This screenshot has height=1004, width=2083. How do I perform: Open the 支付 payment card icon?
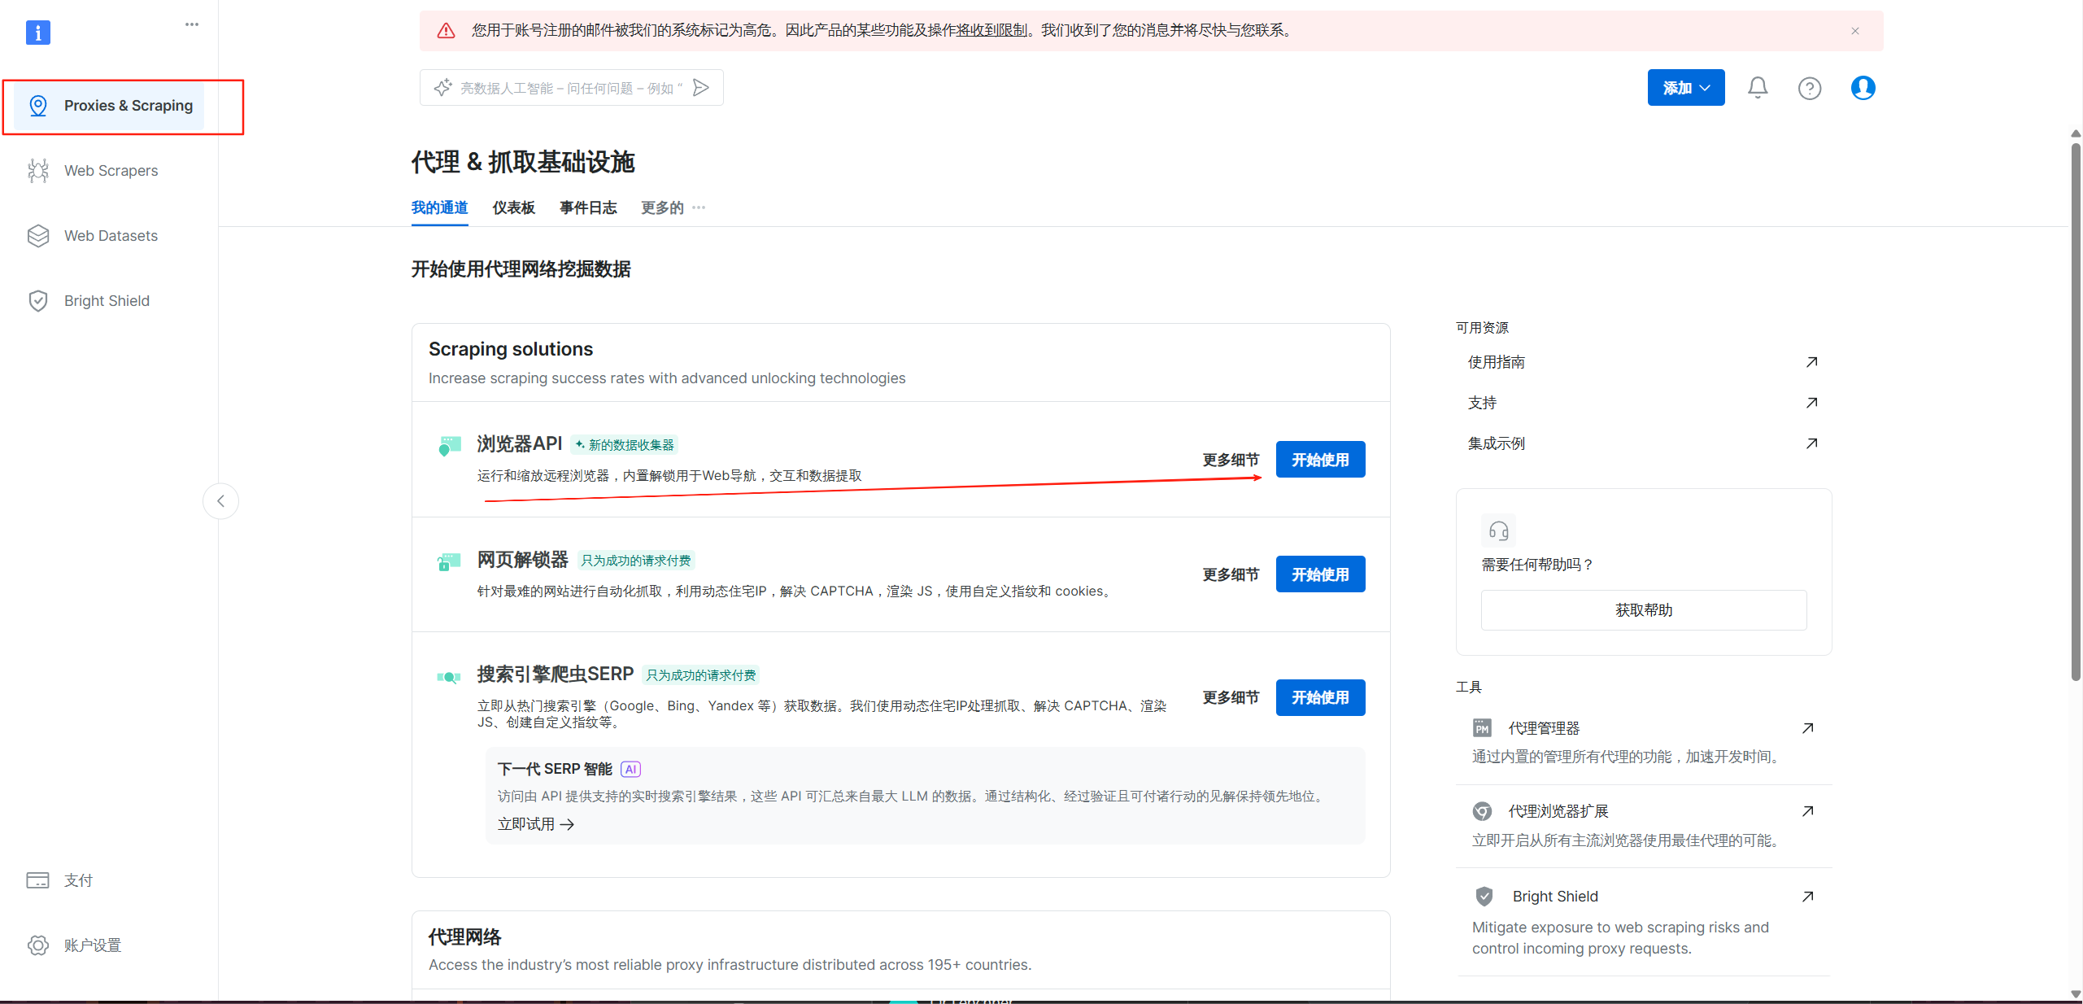(38, 880)
